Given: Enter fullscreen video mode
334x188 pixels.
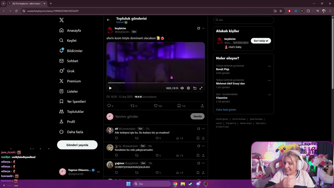Looking at the screenshot, I should [201, 88].
